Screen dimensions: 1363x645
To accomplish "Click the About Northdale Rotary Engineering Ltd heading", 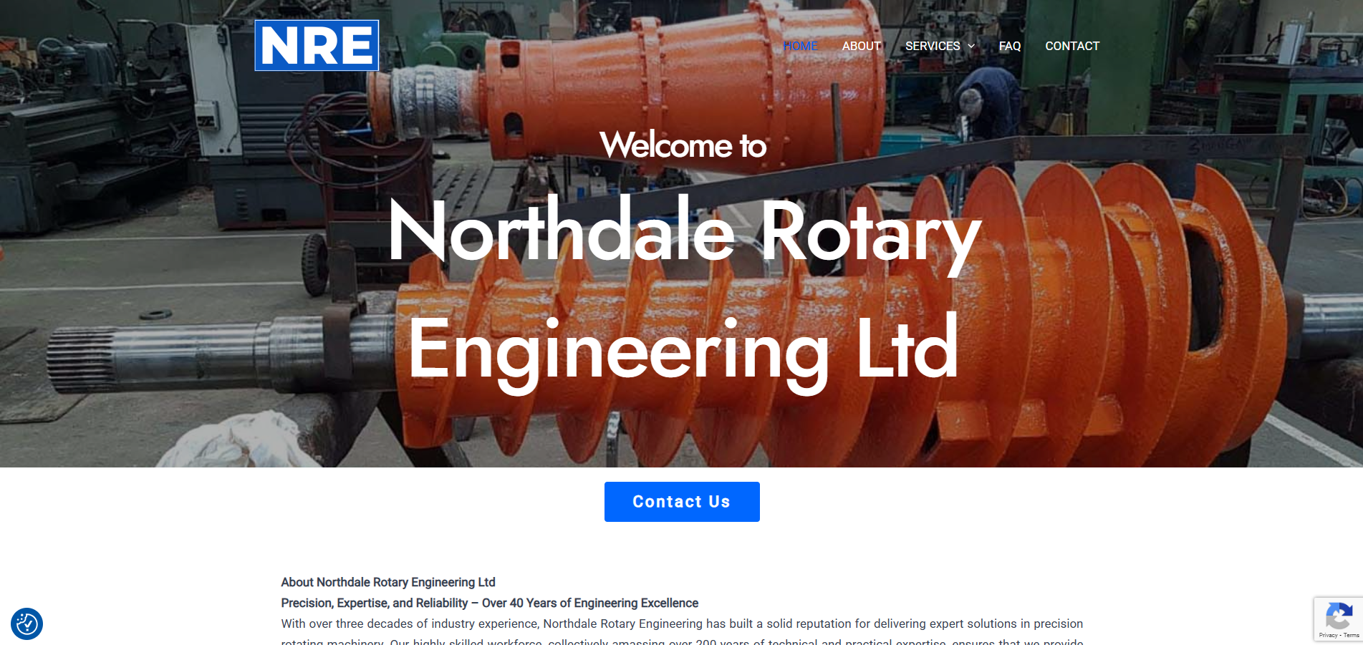I will pyautogui.click(x=388, y=582).
